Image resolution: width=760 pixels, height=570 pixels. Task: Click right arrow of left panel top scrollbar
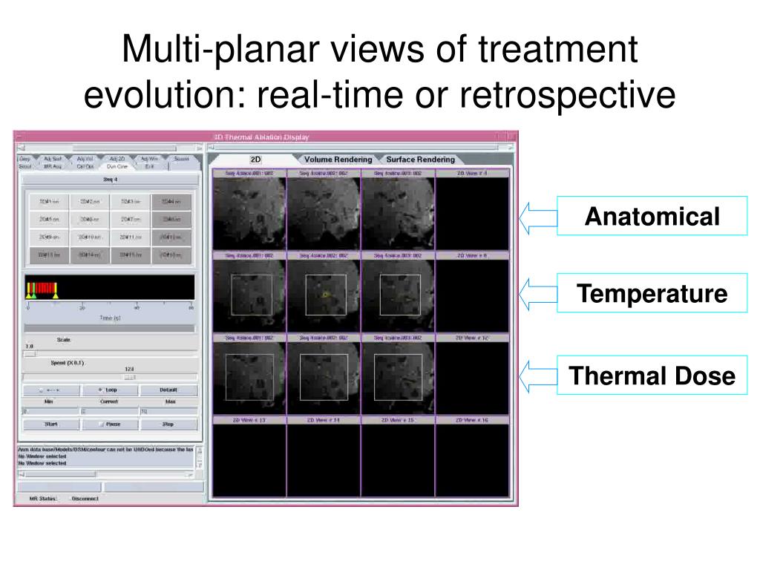click(199, 148)
